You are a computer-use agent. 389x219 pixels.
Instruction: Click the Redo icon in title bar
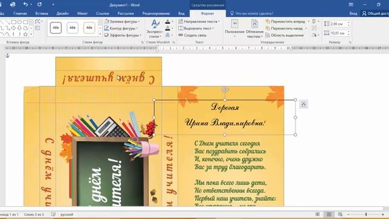click(x=40, y=4)
